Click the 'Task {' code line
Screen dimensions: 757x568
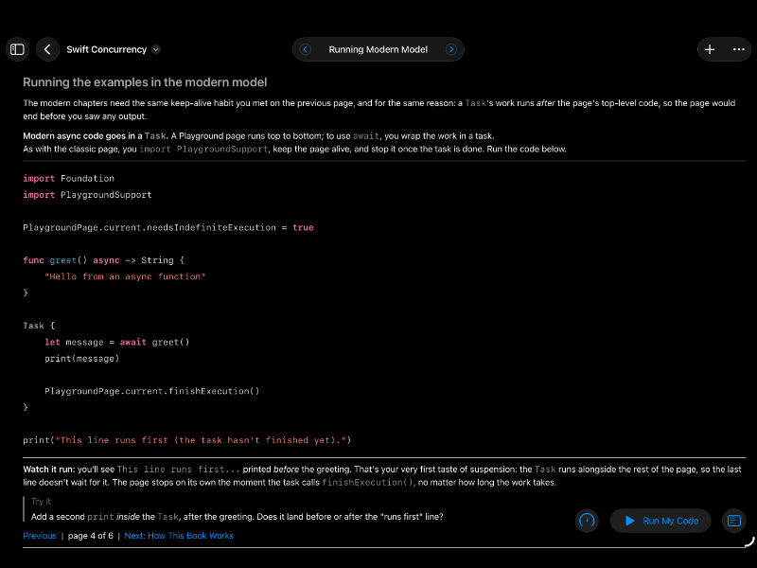click(39, 326)
